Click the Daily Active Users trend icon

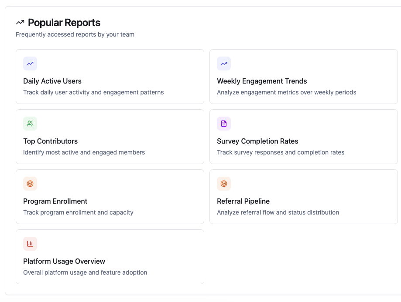(x=30, y=64)
